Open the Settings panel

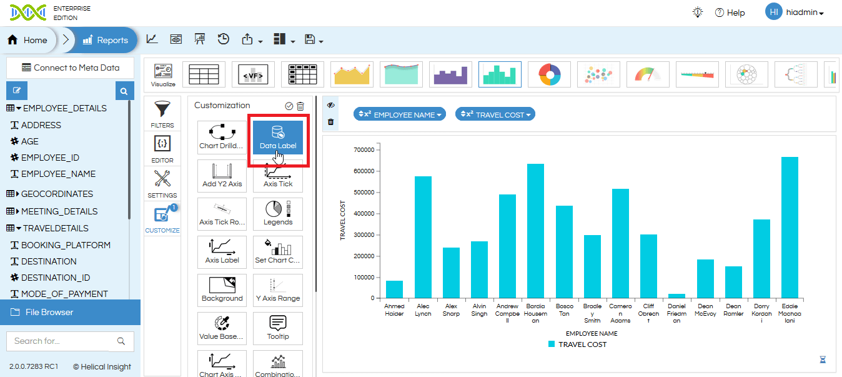[x=162, y=184]
